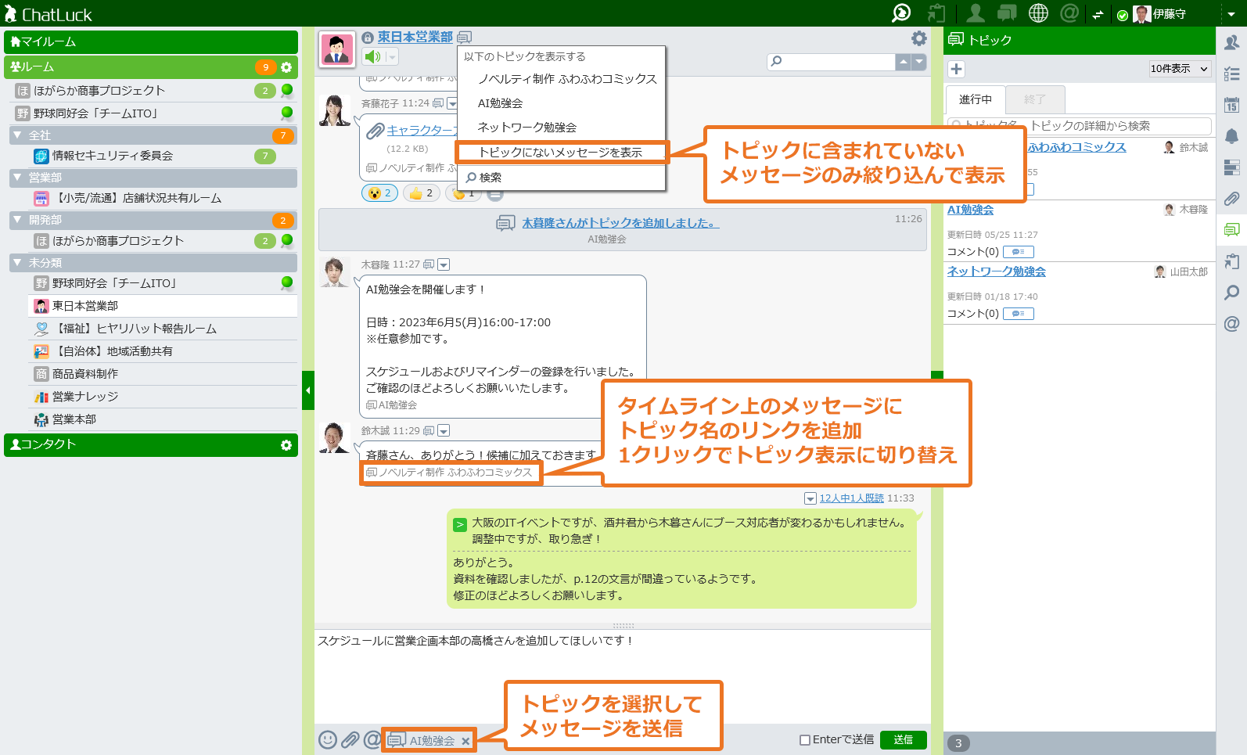1247x755 pixels.
Task: Remove the AI勉強会 topic tag from composer
Action: 465,741
